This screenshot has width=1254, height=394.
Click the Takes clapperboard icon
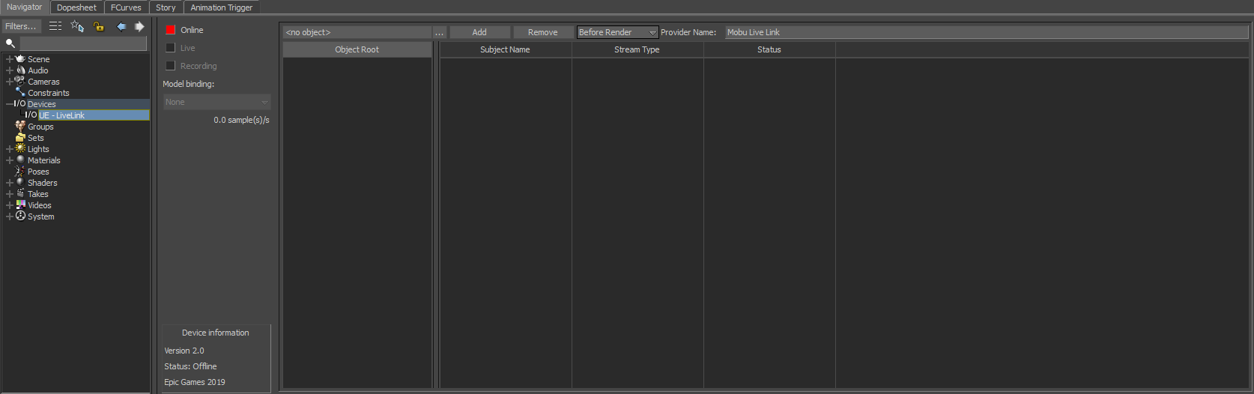pos(20,193)
